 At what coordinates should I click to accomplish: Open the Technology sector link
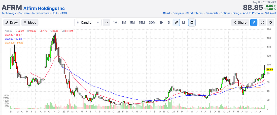coord(9,13)
